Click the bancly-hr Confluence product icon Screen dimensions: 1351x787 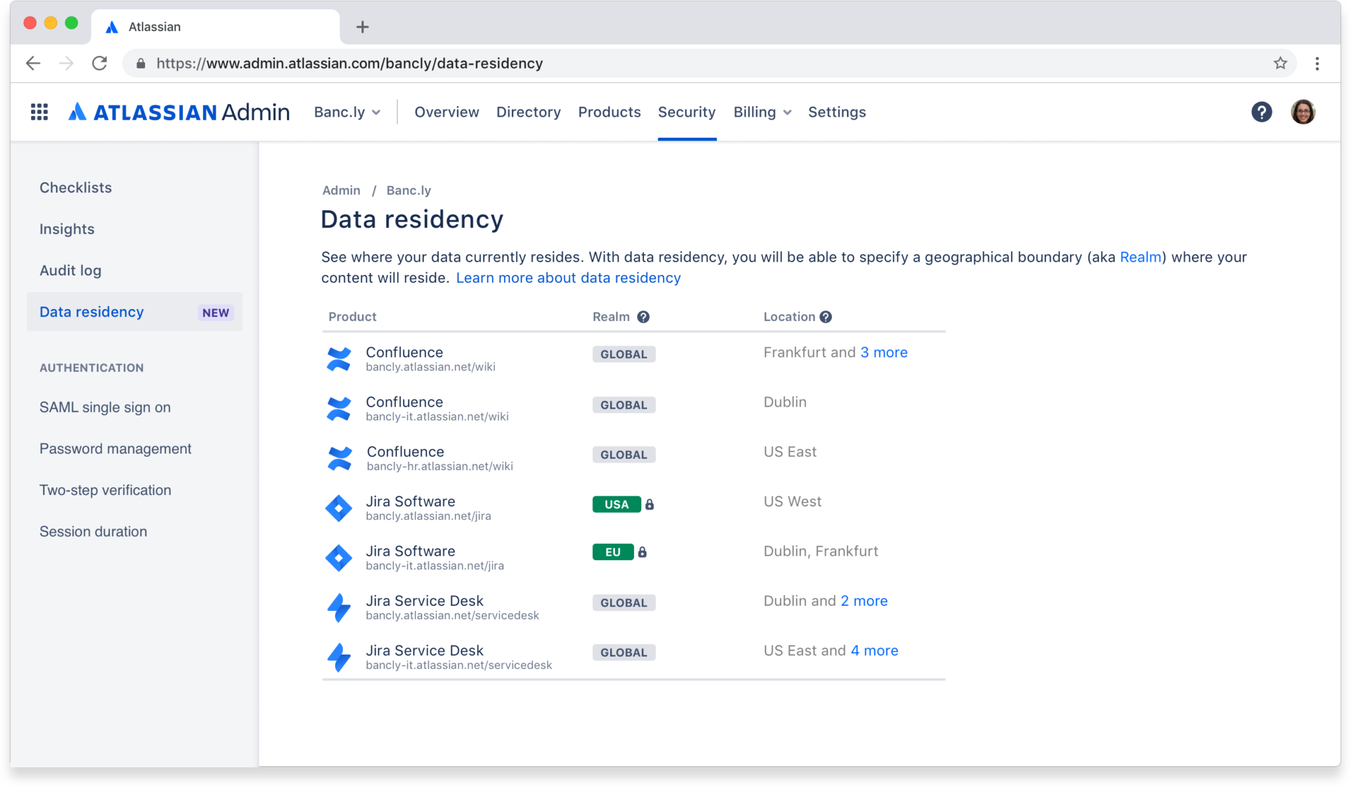tap(340, 459)
